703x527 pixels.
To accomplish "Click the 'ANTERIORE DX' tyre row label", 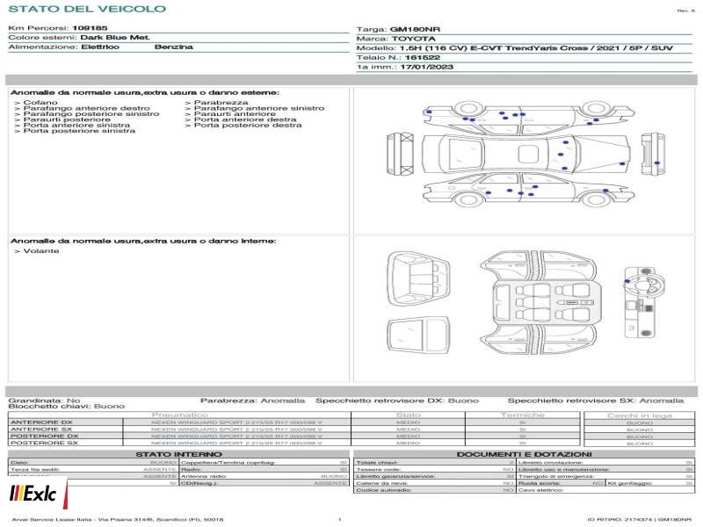I will pyautogui.click(x=41, y=422).
